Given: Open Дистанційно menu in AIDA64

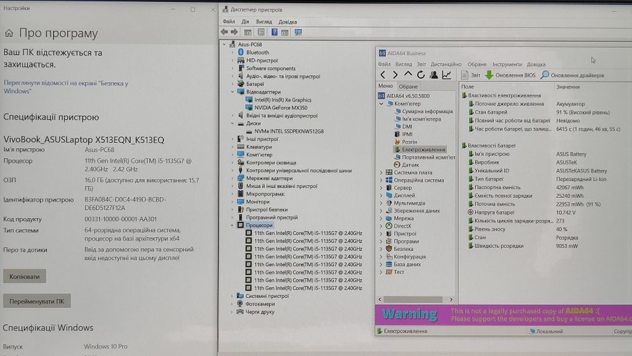Looking at the screenshot, I should pyautogui.click(x=446, y=64).
